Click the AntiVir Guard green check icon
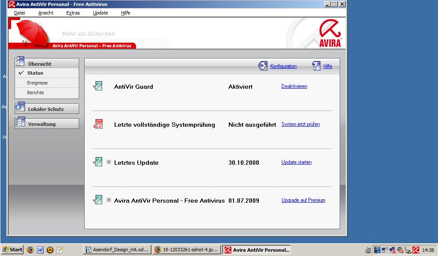The image size is (438, 256). coord(98,86)
